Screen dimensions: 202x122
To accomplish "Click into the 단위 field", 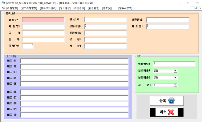I will 43,40.
